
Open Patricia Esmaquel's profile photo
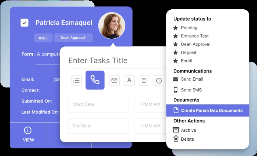point(112,26)
